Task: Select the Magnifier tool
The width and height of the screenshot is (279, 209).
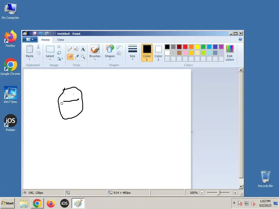Action: (83, 57)
